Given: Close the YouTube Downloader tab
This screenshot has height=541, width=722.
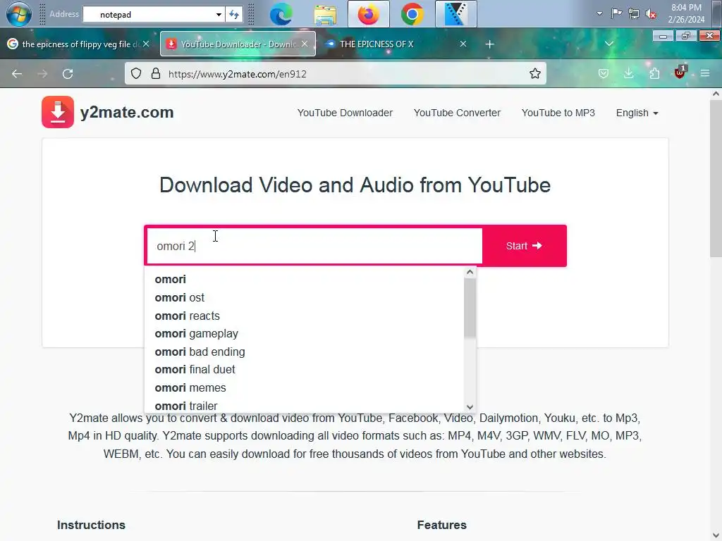Looking at the screenshot, I should click(x=305, y=44).
